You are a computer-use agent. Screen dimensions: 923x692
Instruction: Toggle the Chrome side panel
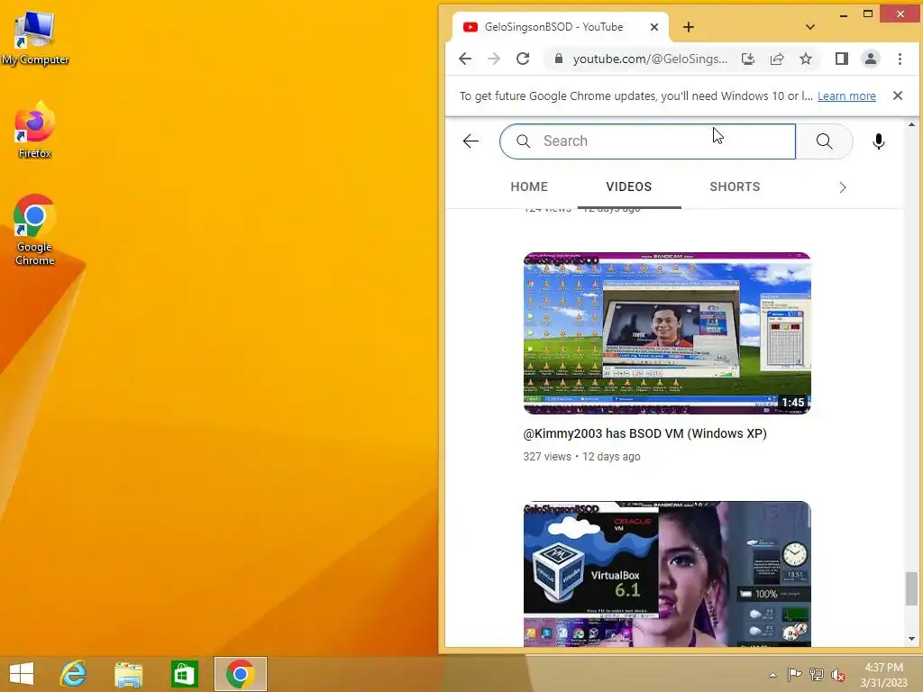[842, 59]
